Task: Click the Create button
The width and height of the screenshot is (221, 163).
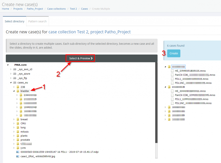Action: (x=173, y=53)
